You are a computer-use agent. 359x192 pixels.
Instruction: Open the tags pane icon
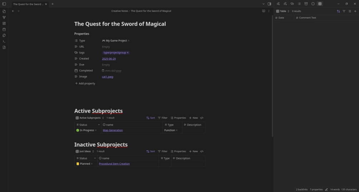pos(292,4)
